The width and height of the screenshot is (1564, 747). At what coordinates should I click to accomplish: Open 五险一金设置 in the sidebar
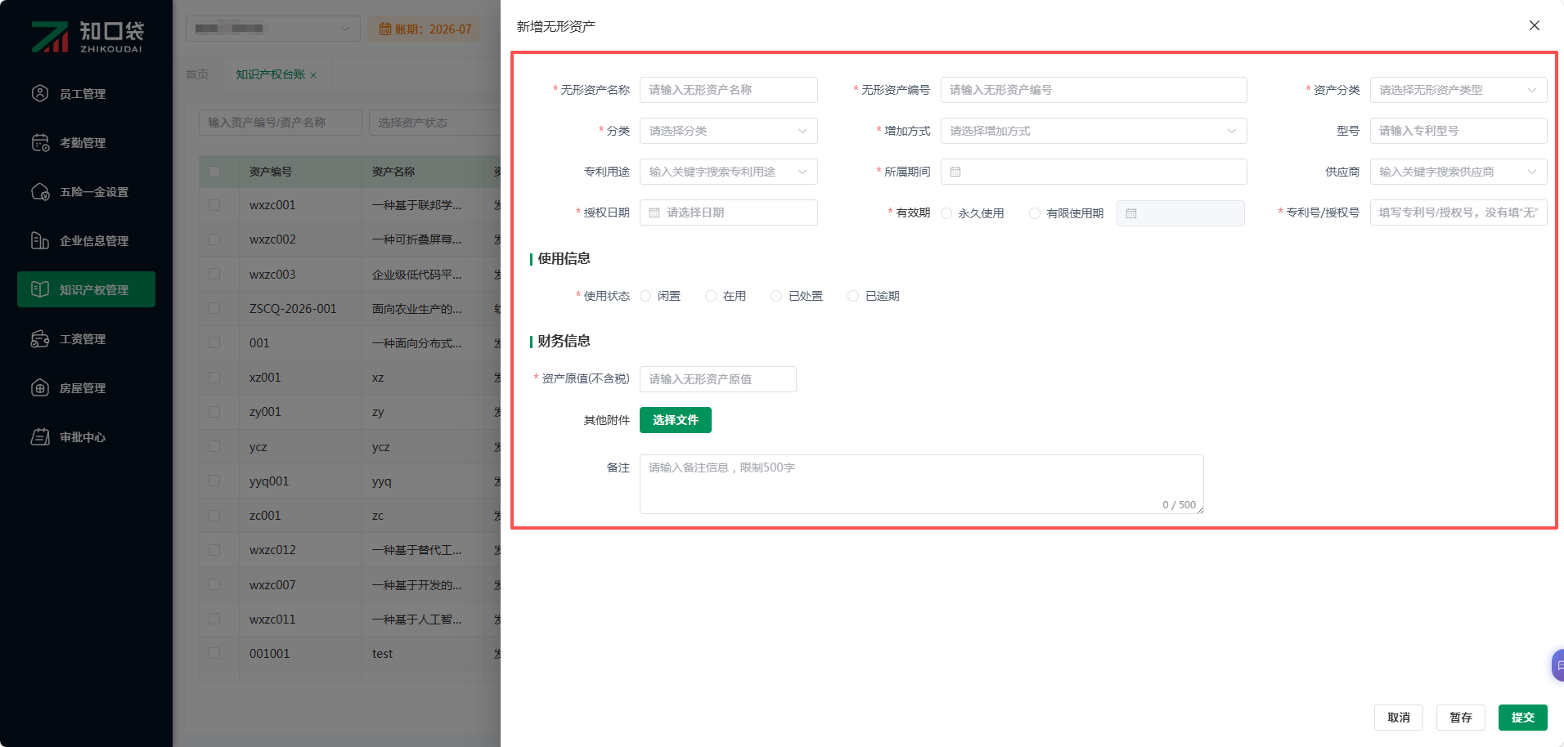tap(86, 191)
